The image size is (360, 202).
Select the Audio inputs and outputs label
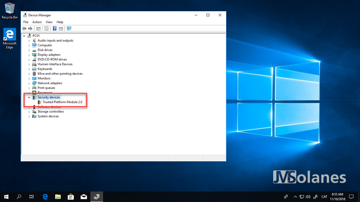[55, 40]
